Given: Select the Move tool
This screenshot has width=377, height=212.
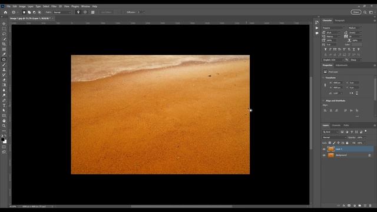Looking at the screenshot, I should [x=4, y=24].
